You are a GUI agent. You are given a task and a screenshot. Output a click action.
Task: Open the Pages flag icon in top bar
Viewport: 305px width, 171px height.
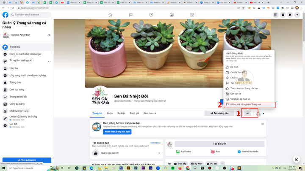131,15
